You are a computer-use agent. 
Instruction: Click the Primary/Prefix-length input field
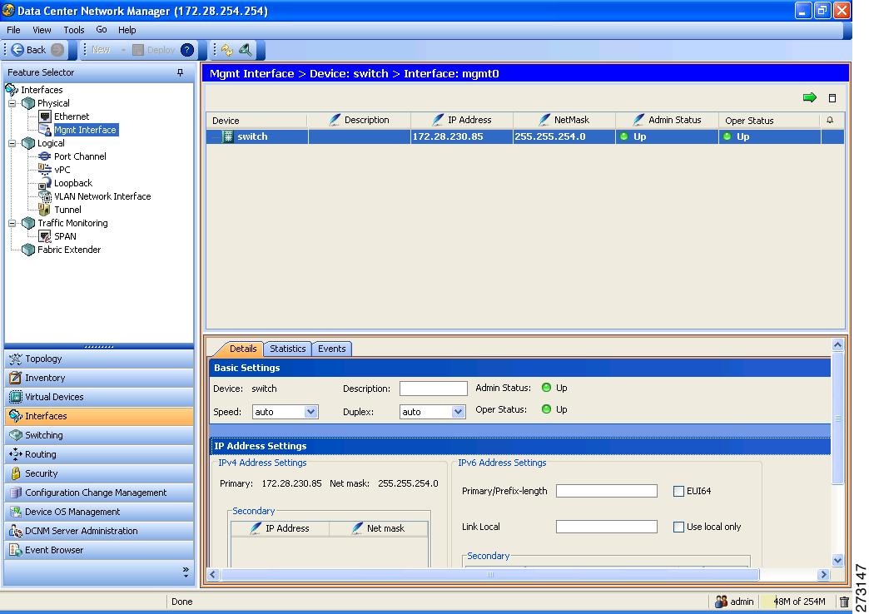point(606,491)
